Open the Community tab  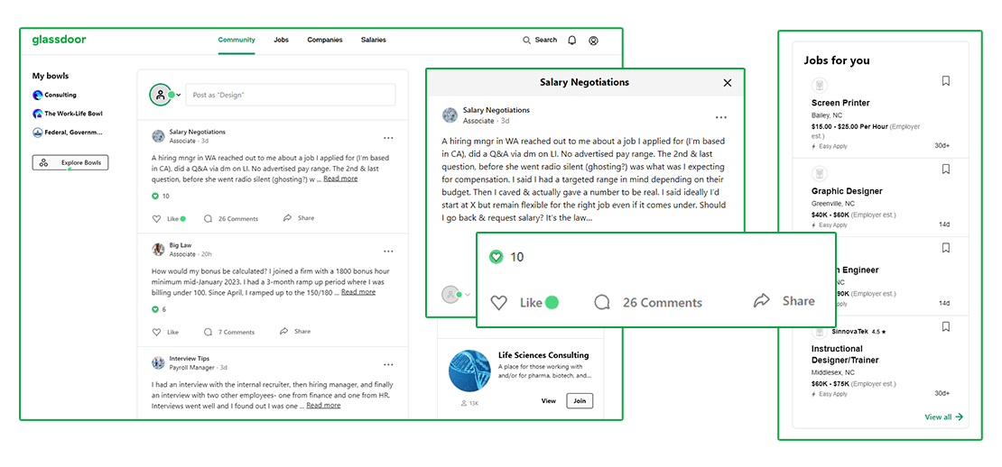237,40
